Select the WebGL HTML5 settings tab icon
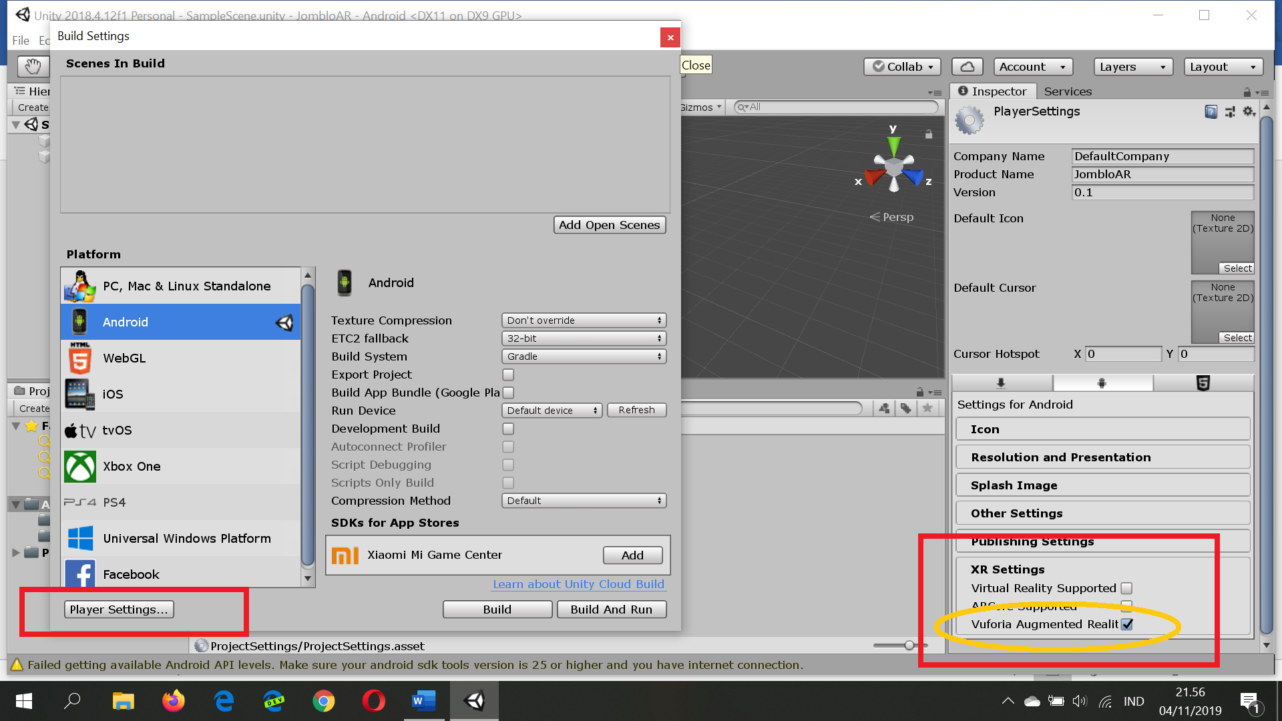The height and width of the screenshot is (721, 1282). pos(1203,383)
